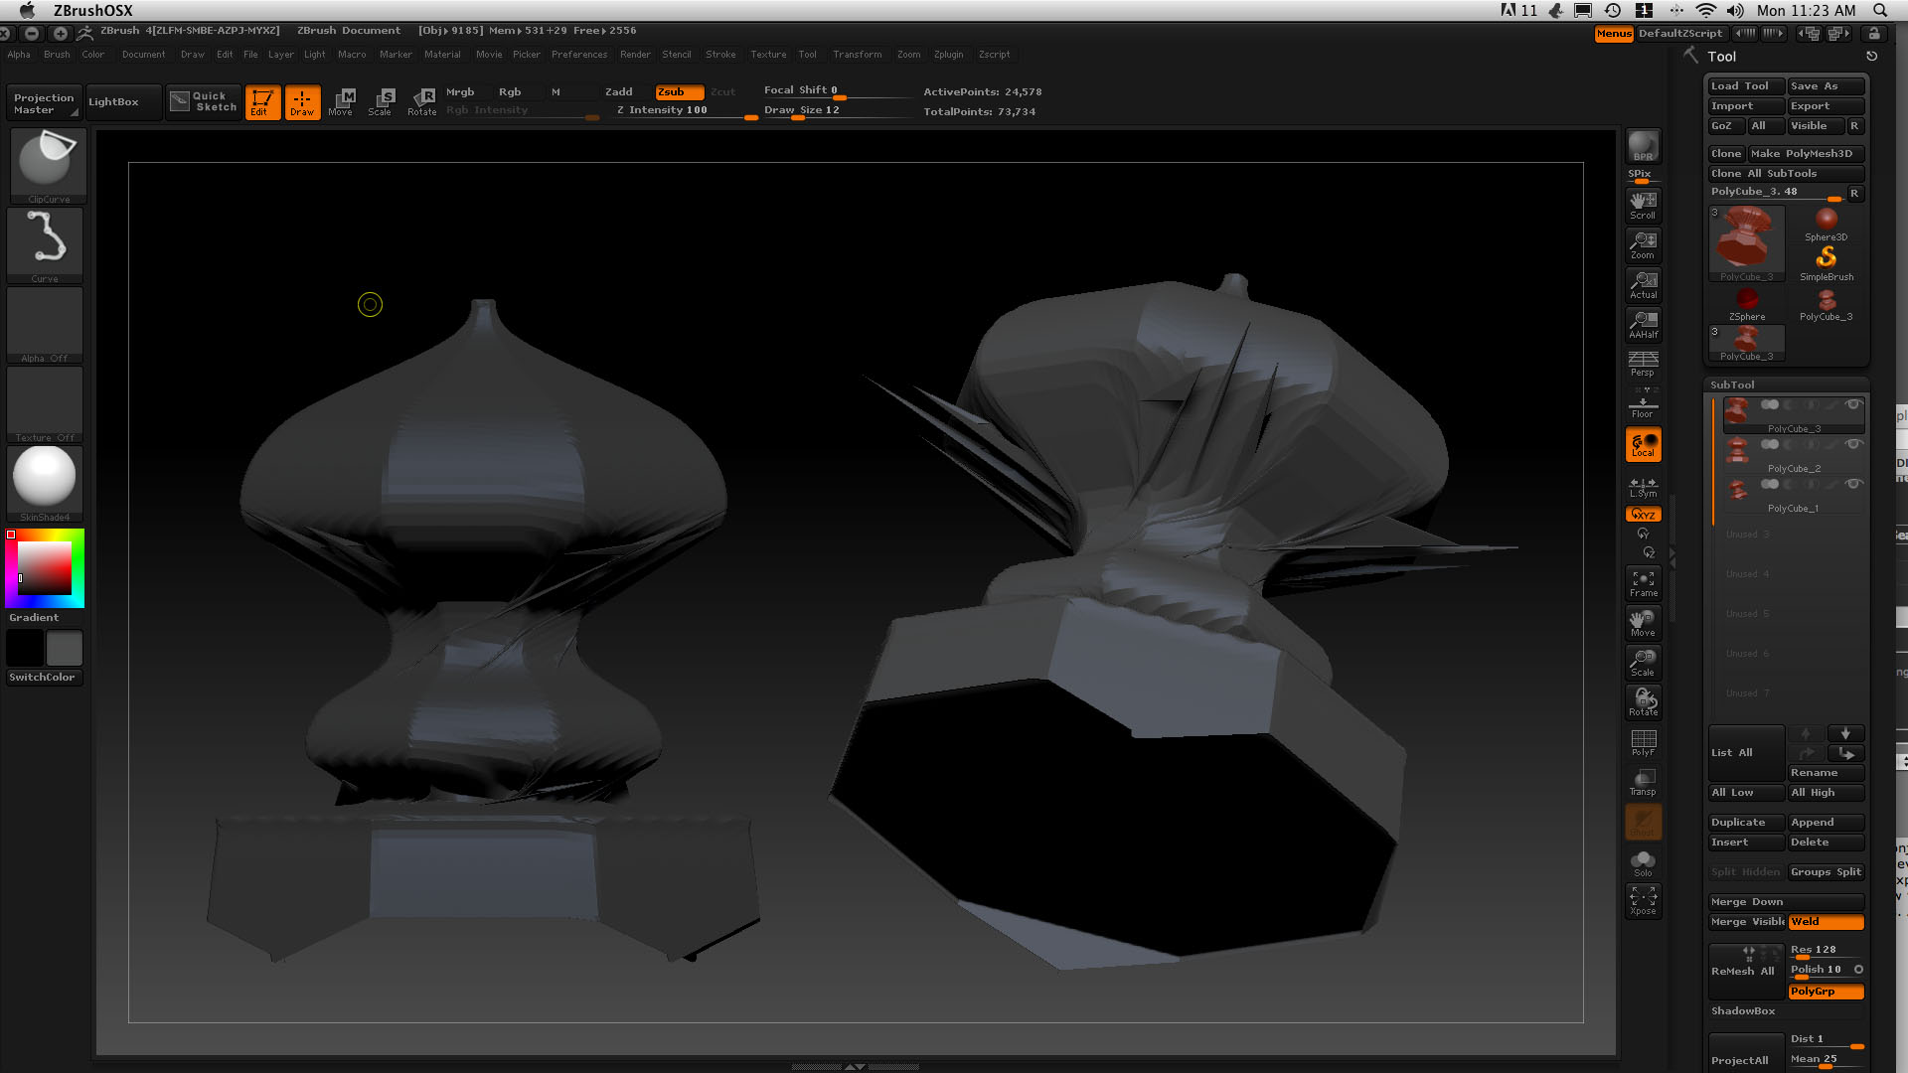Collapse the SubTool panel header
Image resolution: width=1908 pixels, height=1073 pixels.
tap(1733, 384)
